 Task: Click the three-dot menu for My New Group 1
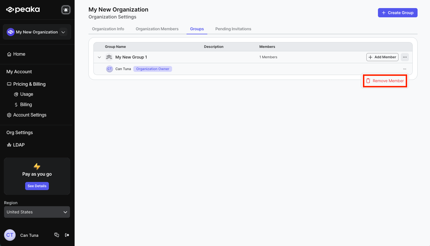tap(405, 57)
